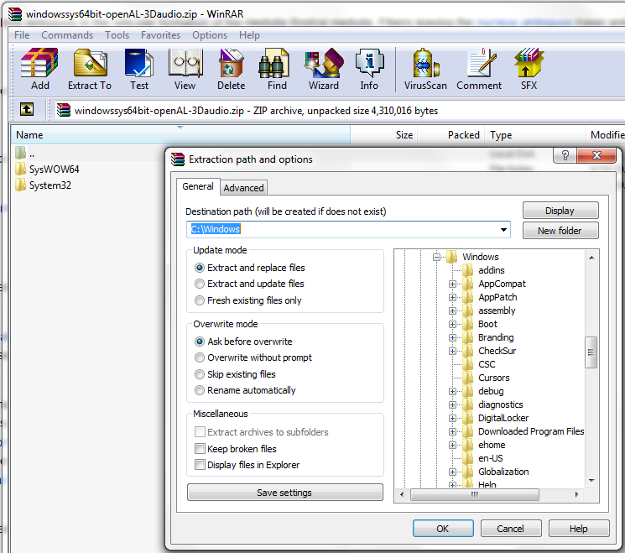Screen dimensions: 625x553
Task: Select Rename automatically option
Action: click(200, 390)
